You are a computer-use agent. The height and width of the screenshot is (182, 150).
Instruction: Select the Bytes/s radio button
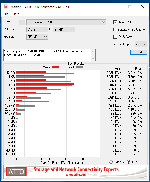tap(111, 162)
